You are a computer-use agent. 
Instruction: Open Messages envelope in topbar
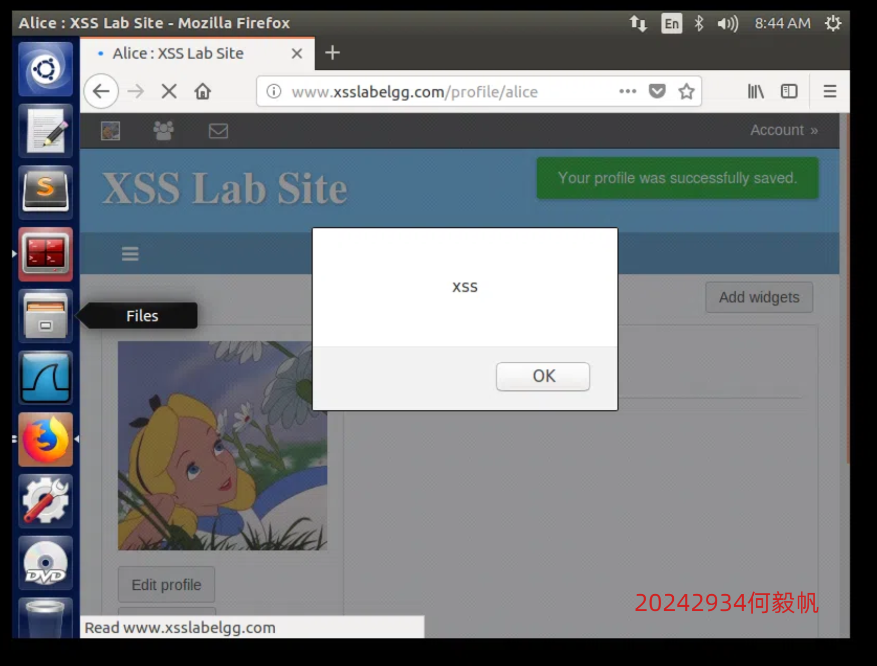[x=218, y=131]
